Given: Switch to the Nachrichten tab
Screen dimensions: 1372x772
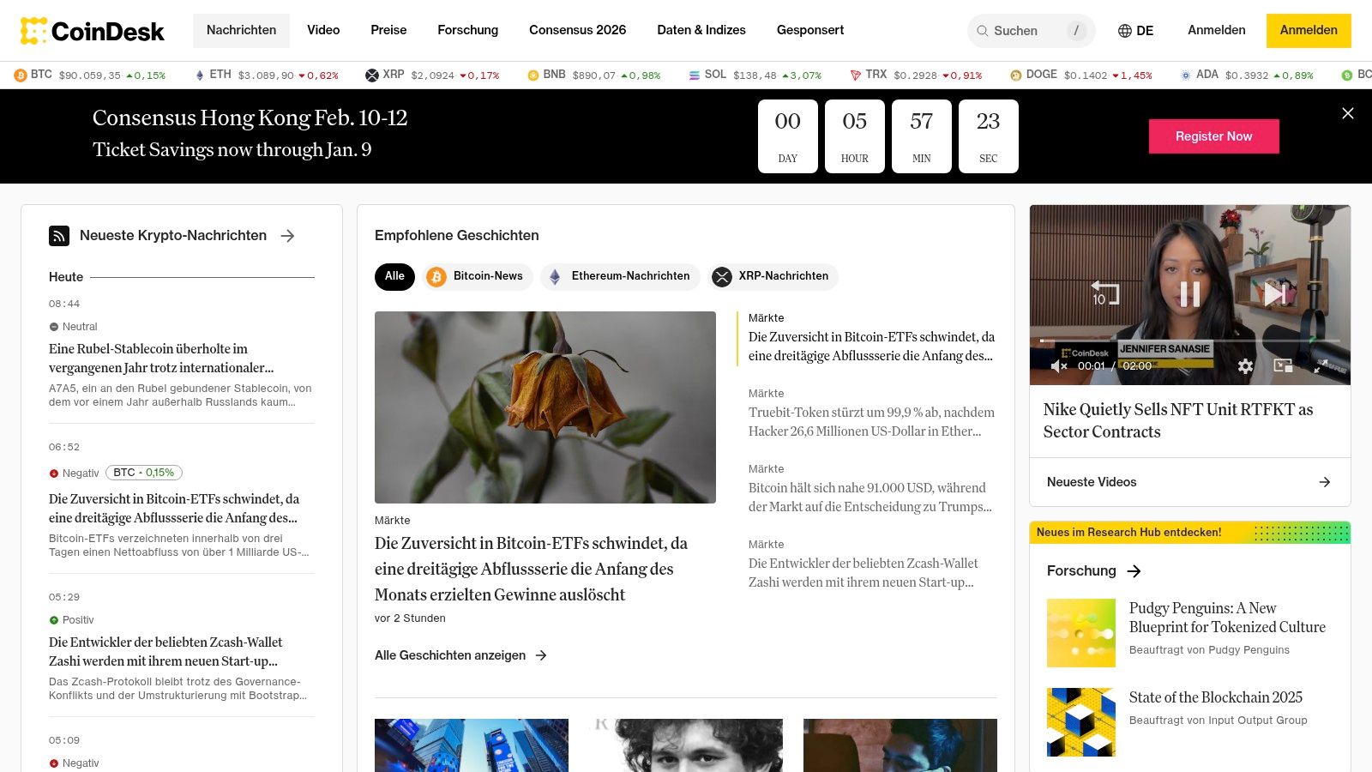Looking at the screenshot, I should [x=241, y=30].
